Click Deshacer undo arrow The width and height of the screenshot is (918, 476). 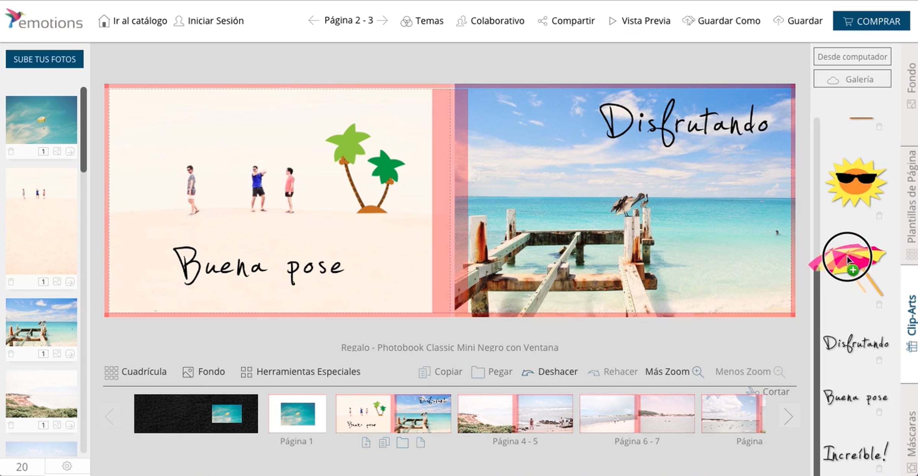click(x=527, y=372)
